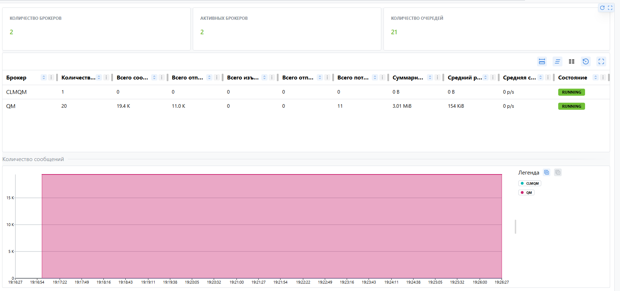Viewport: 620px width, 291px height.
Task: Toggle the QM series in the legend
Action: 526,192
